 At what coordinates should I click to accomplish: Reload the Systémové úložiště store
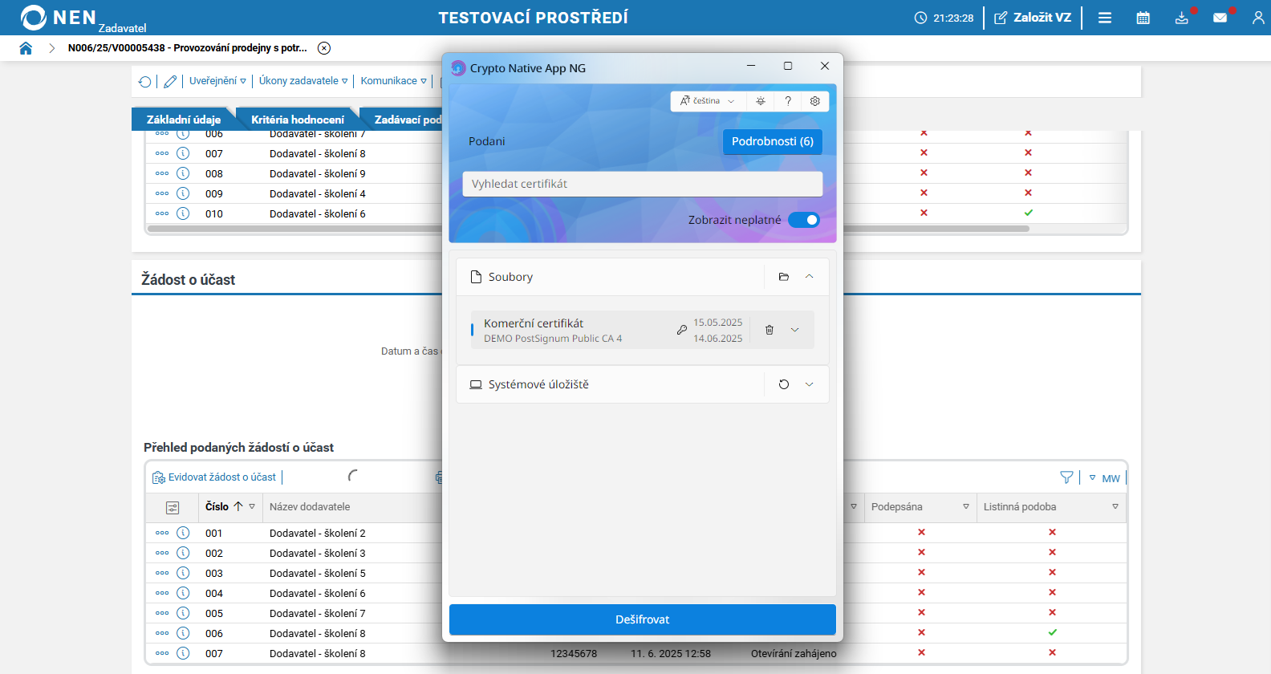pos(784,384)
